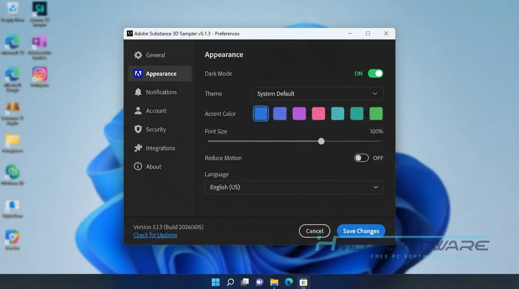This screenshot has height=289, width=519.
Task: Select the yellow folder on the desktop
Action: click(12, 143)
